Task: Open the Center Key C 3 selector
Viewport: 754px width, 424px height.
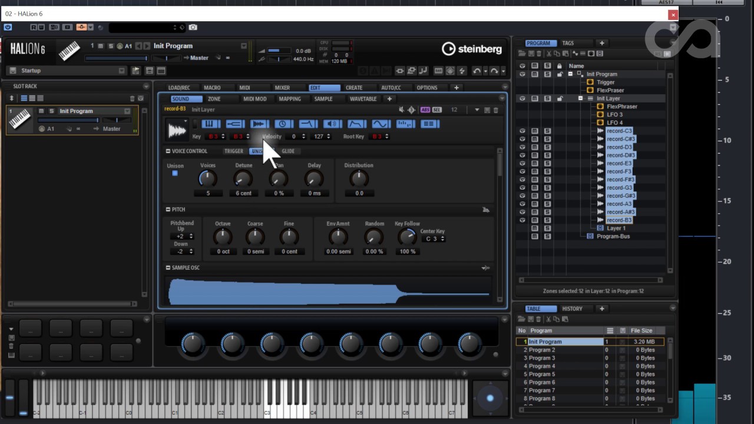Action: [x=435, y=238]
